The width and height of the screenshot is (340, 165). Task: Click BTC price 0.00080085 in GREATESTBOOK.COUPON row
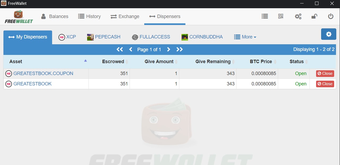click(x=264, y=73)
